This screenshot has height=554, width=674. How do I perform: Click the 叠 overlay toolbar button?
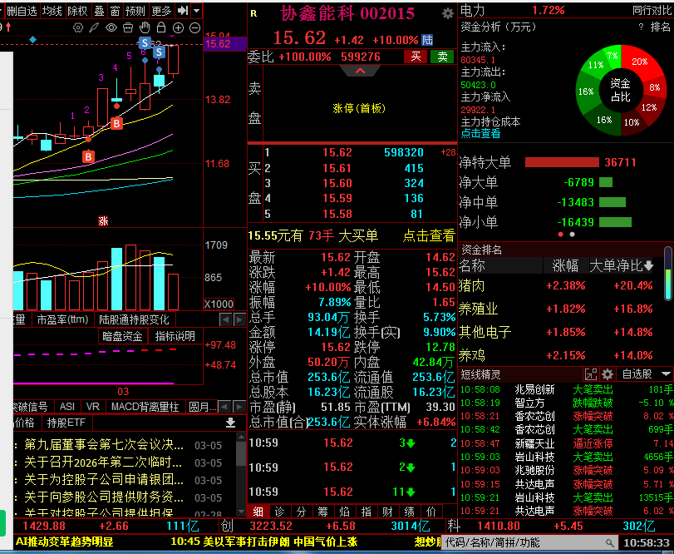click(x=99, y=11)
